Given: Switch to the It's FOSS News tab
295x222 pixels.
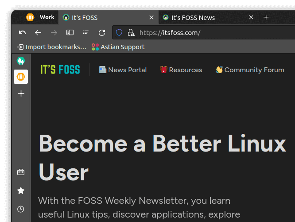Looking at the screenshot, I should (x=208, y=17).
